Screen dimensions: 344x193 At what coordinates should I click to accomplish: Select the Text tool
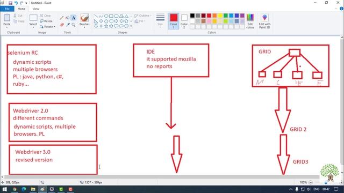click(x=74, y=18)
